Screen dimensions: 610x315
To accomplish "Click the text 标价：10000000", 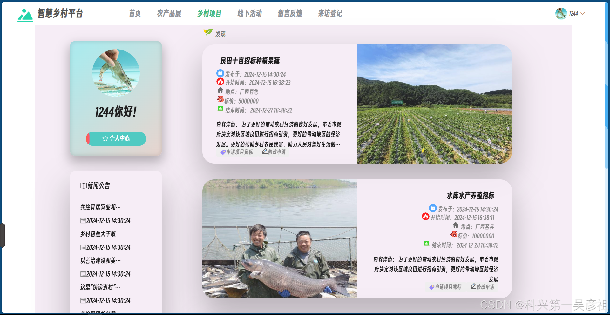I will point(476,236).
